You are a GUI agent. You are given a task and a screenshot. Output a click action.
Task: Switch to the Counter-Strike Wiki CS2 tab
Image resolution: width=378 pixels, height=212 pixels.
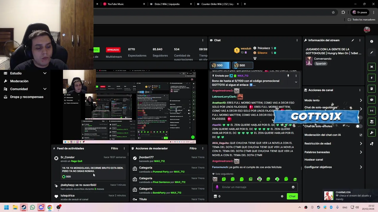(x=218, y=4)
